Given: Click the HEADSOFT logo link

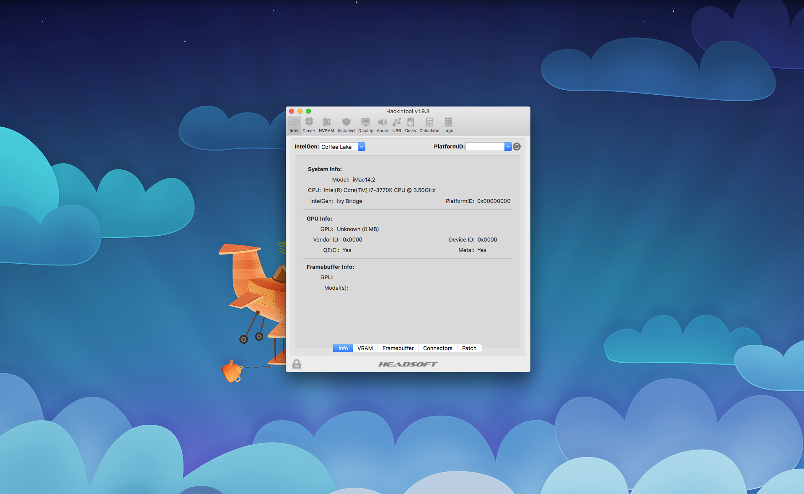Looking at the screenshot, I should tap(408, 364).
